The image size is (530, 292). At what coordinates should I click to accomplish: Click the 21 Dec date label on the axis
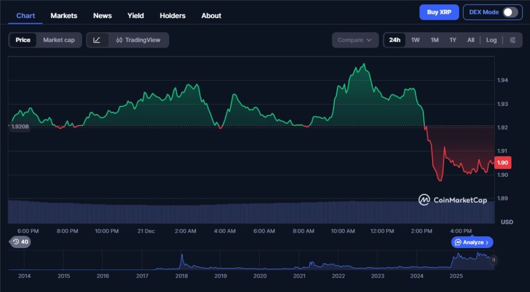click(x=146, y=231)
